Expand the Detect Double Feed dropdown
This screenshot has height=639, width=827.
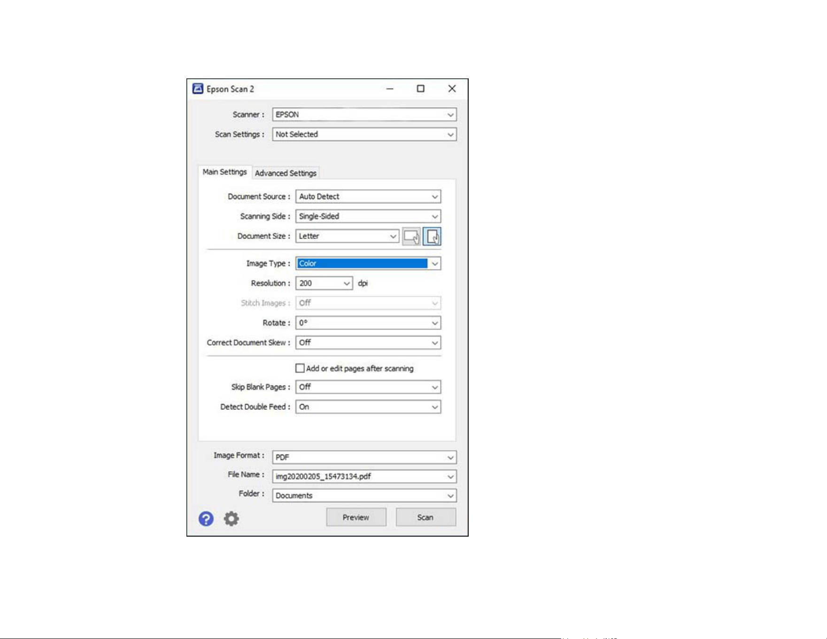point(368,407)
